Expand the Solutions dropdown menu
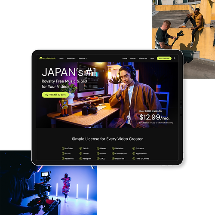Image resolution: width=215 pixels, height=215 pixels. (x=83, y=58)
